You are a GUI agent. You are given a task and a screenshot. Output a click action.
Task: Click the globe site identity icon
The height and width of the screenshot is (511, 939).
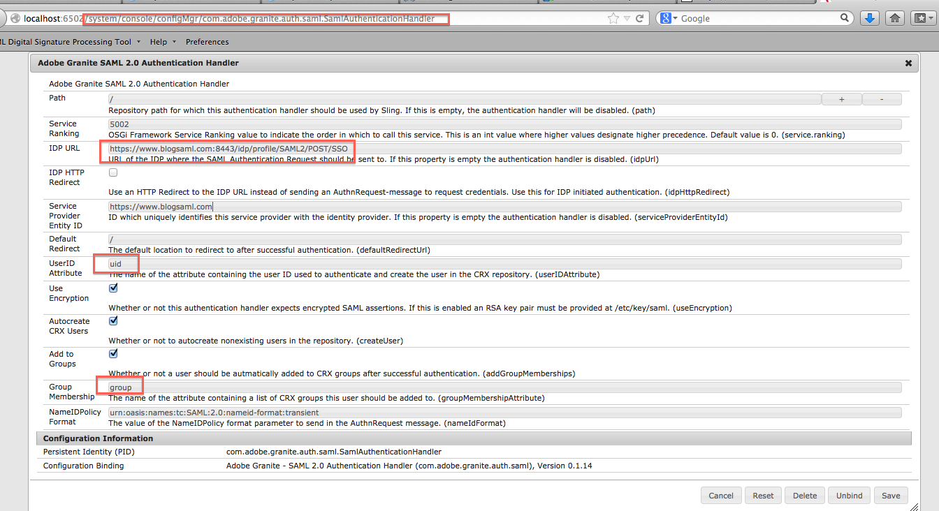point(14,19)
